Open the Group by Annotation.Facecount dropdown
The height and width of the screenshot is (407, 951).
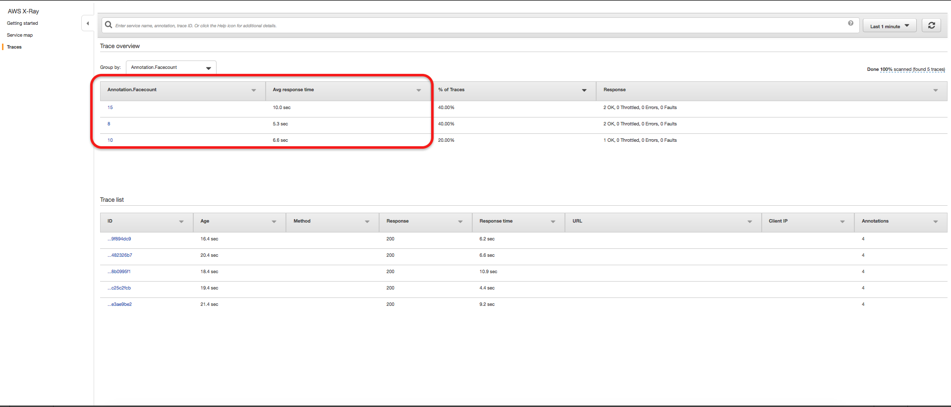pos(171,67)
